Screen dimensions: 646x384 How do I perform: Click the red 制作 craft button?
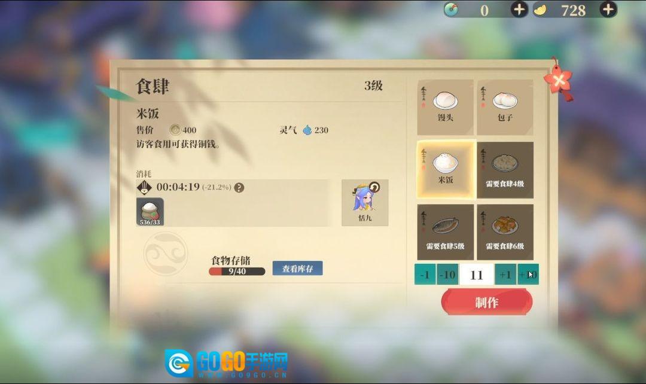click(486, 302)
